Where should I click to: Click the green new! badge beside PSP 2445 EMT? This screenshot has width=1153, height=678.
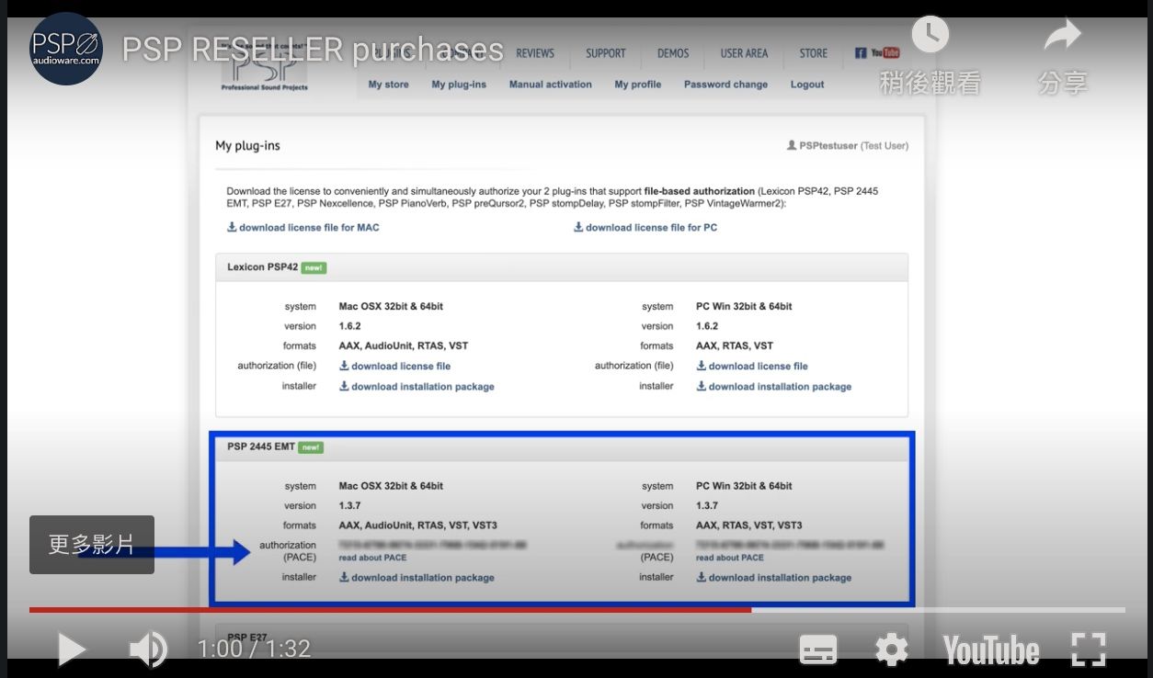click(311, 447)
